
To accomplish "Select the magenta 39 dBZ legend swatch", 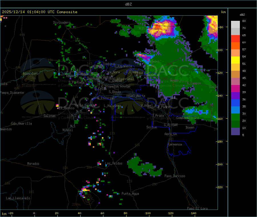I will (235, 88).
